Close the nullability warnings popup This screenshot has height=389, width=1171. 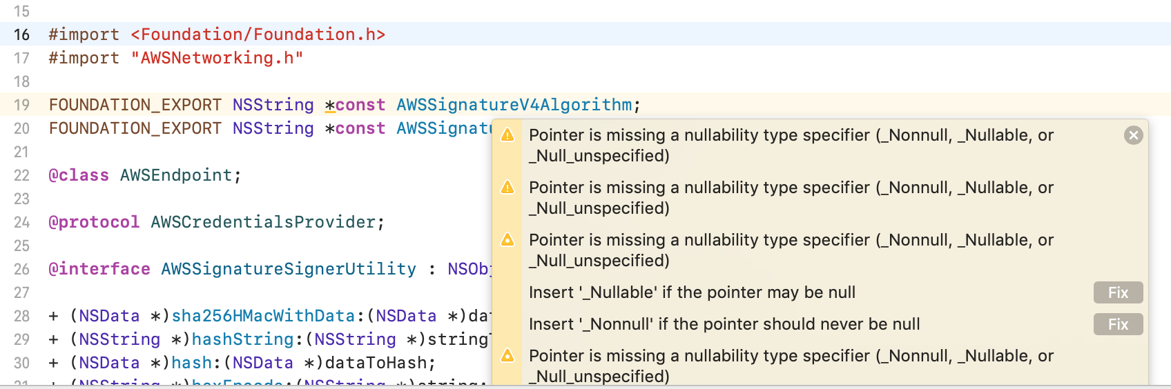point(1133,135)
